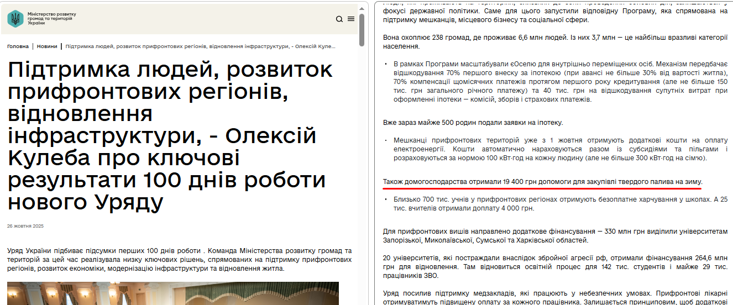Click bullet 'Близько 700 тис. учнів'
Viewport: 733px width, 305px height.
point(561,204)
